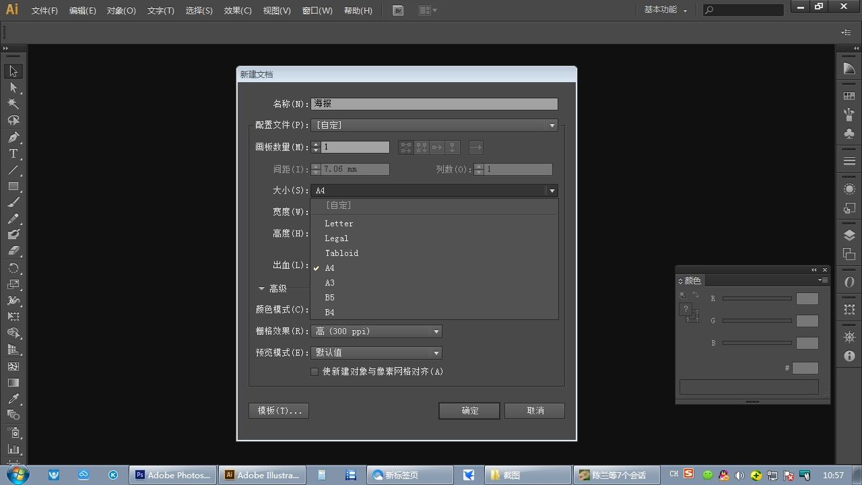Open the Windows Start menu

pos(16,474)
